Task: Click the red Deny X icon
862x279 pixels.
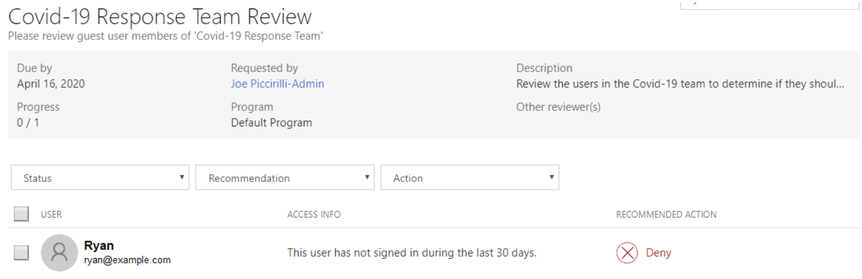Action: point(627,253)
